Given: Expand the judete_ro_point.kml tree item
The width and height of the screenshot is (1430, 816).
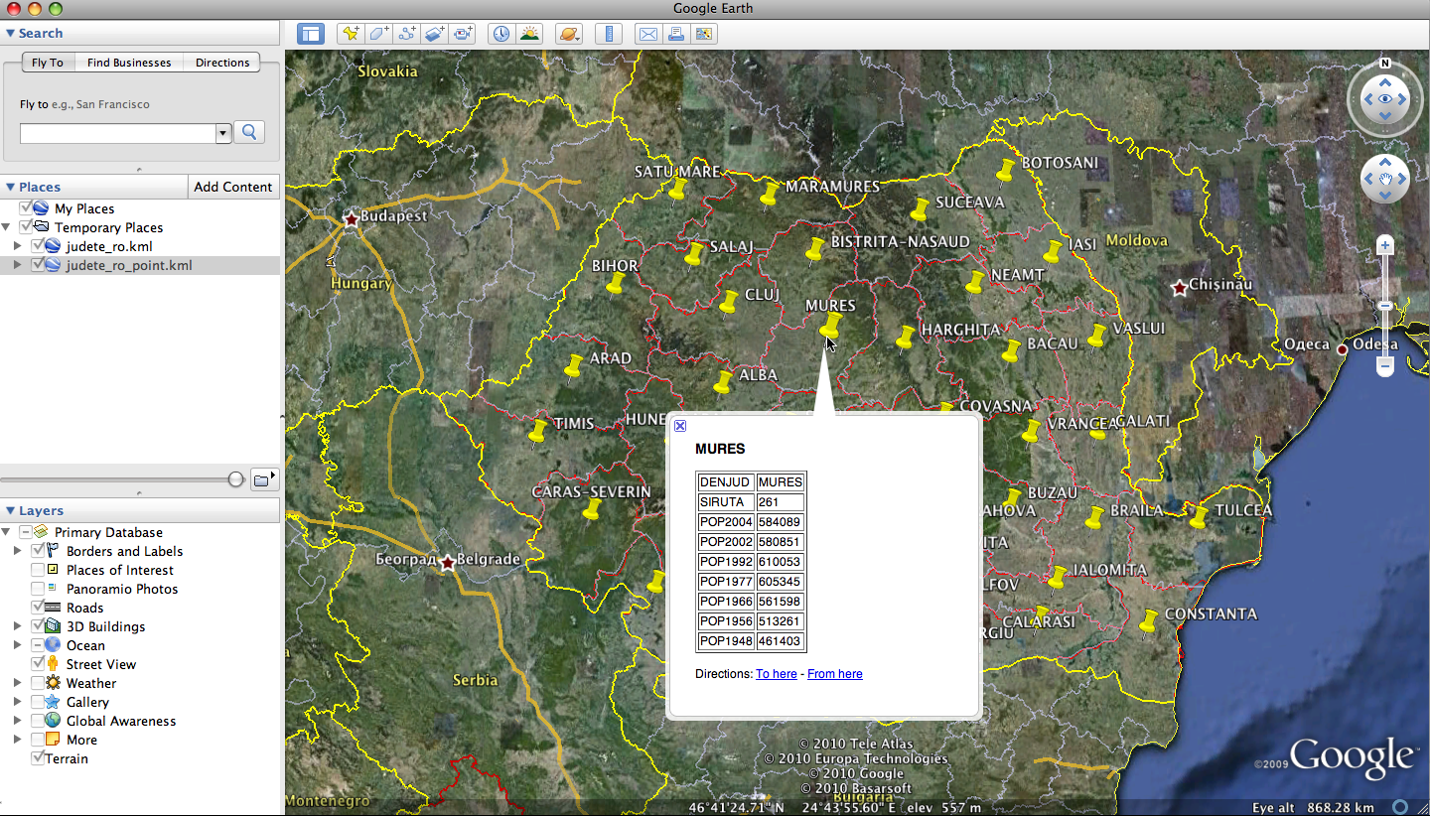Looking at the screenshot, I should (17, 265).
